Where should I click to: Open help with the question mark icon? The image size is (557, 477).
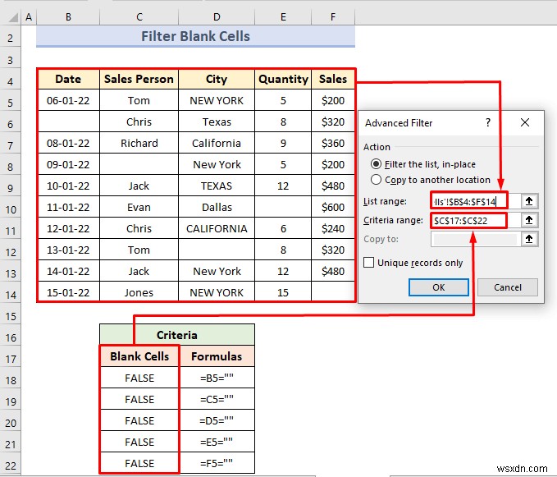(488, 122)
